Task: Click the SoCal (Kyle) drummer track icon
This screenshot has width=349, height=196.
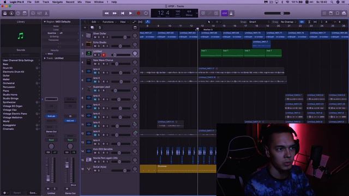Action: click(88, 169)
